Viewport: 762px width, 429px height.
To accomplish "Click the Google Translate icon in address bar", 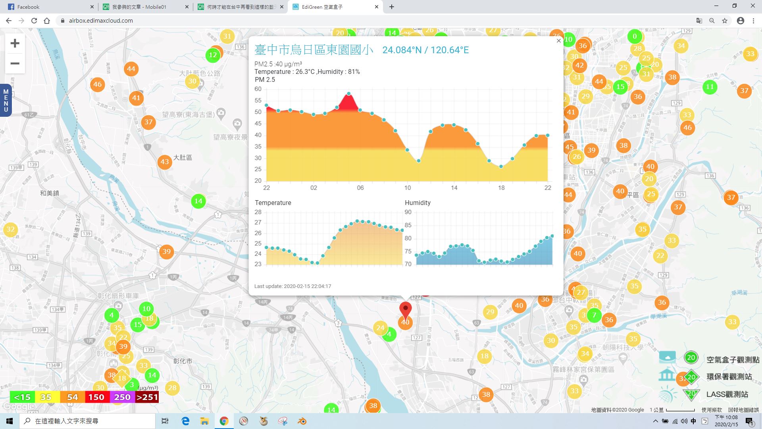I will (x=699, y=21).
